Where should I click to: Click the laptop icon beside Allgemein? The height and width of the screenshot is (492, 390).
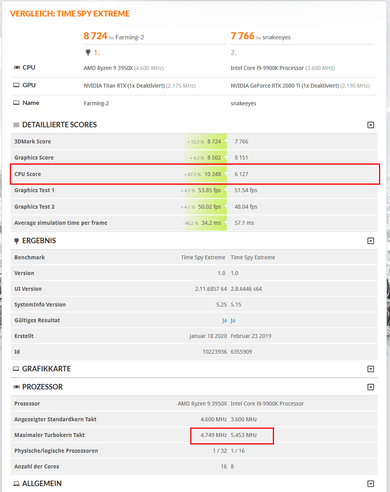coord(16,484)
